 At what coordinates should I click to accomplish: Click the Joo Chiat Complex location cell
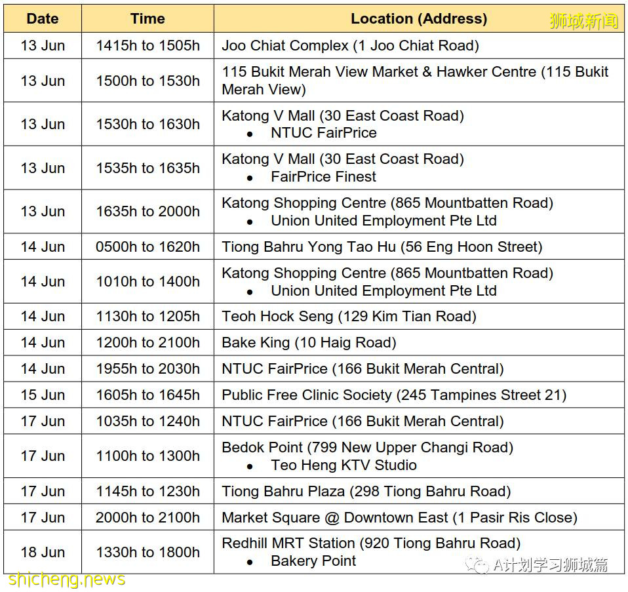pos(350,46)
